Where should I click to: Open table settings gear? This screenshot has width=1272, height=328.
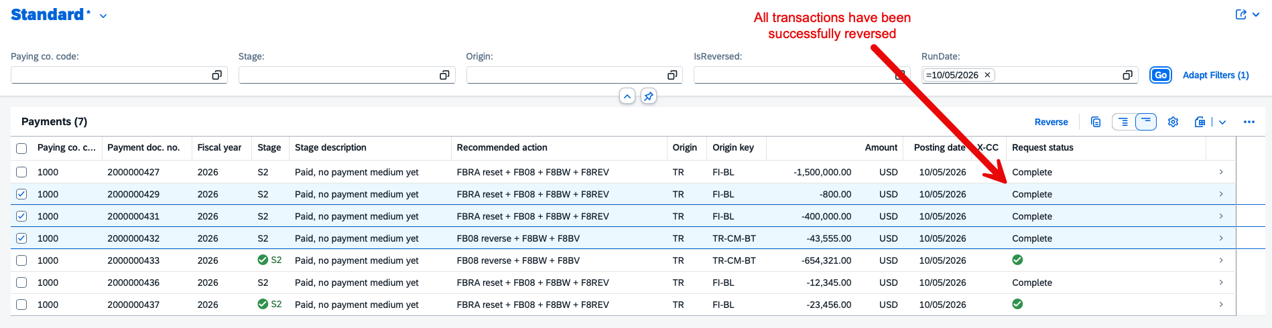pyautogui.click(x=1173, y=122)
